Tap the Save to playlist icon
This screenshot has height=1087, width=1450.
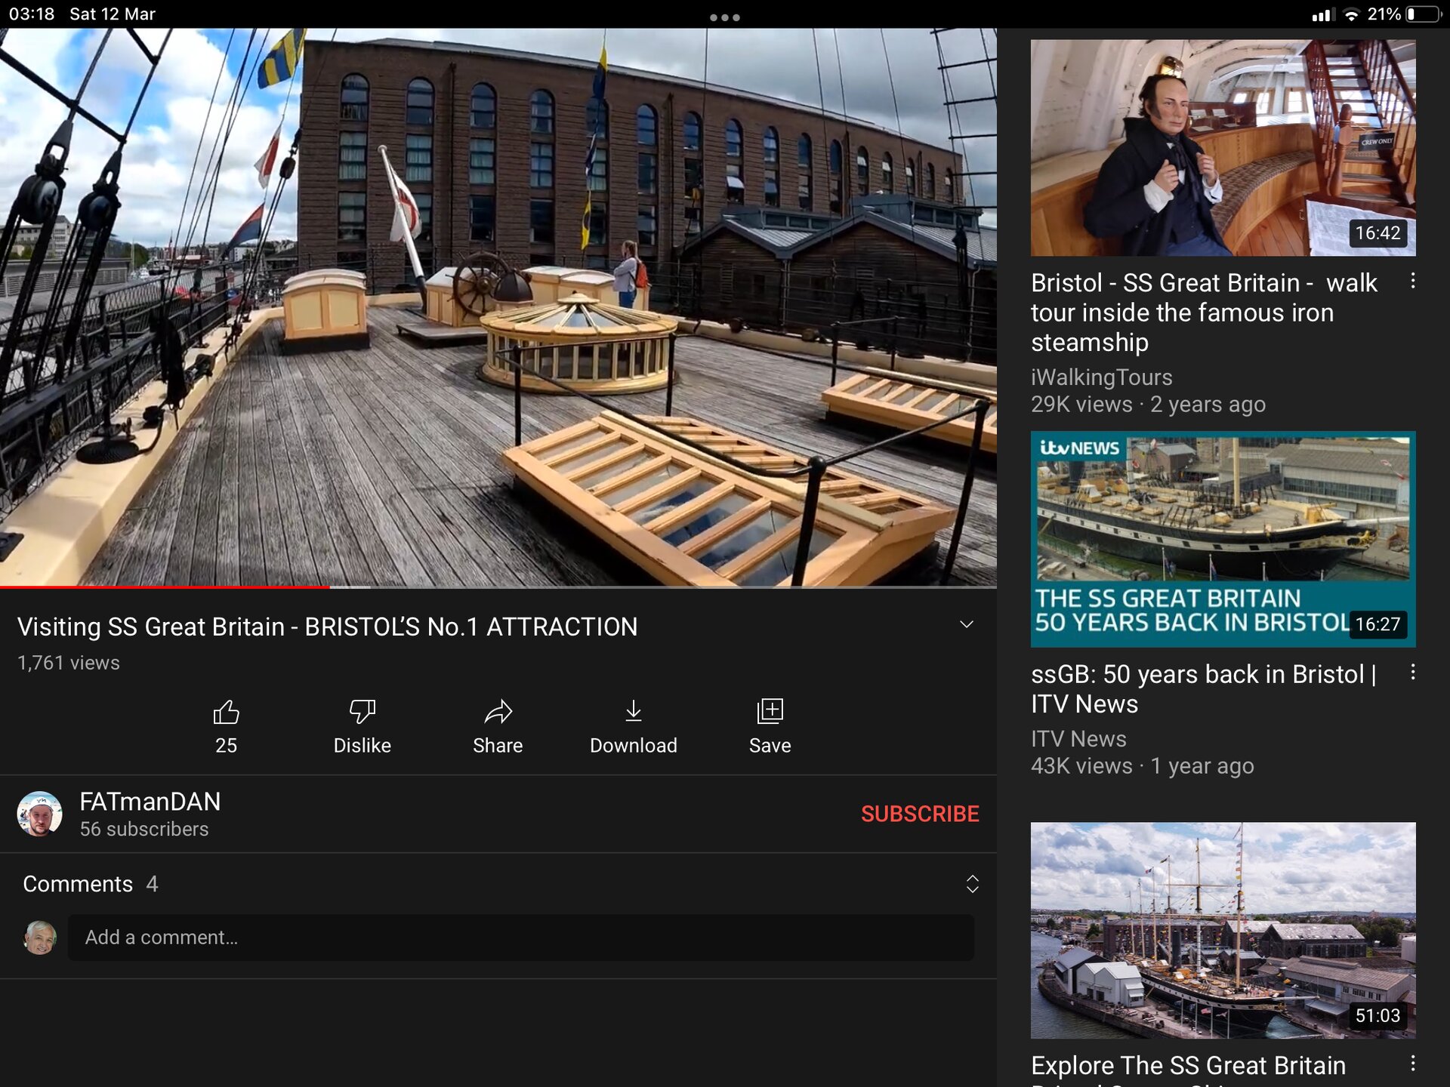pos(770,712)
